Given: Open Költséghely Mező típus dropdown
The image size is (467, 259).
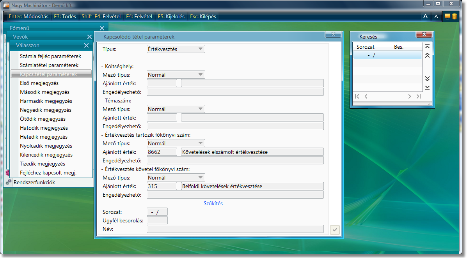Looking at the screenshot, I should click(176, 75).
